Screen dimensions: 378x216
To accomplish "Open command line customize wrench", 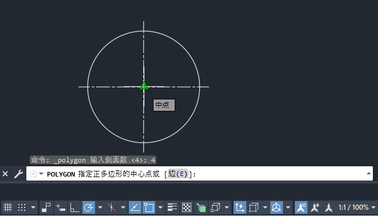I will coord(18,174).
